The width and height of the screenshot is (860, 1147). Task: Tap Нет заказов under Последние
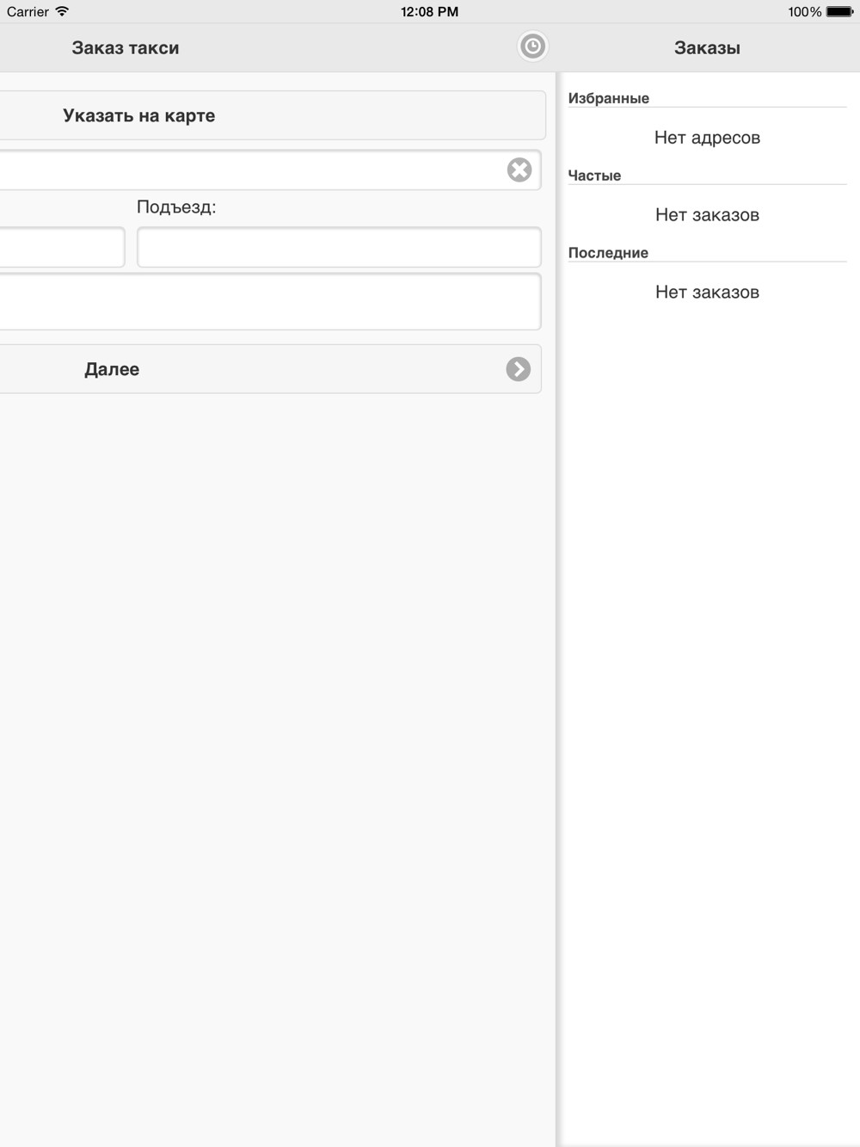point(707,293)
